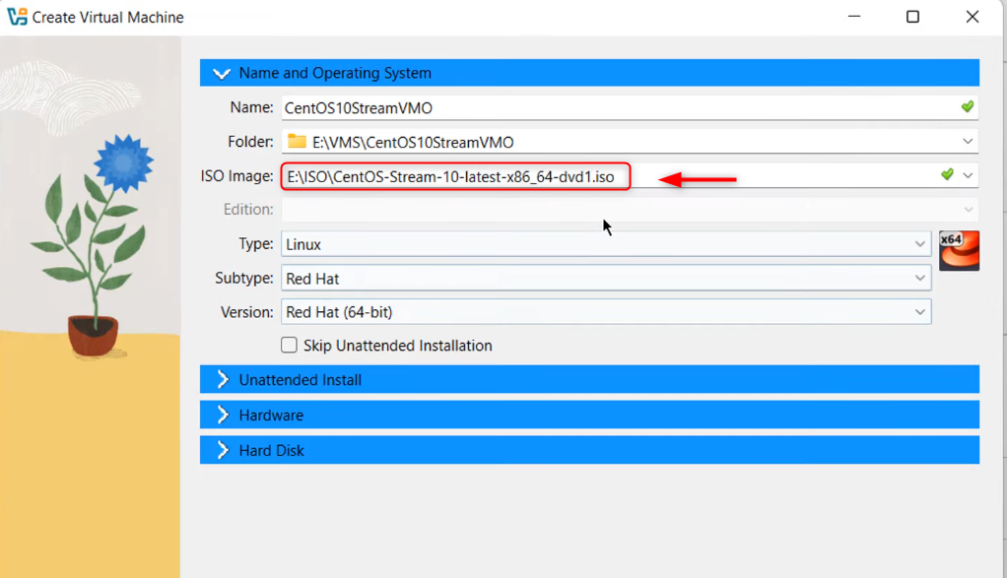Open the Subtype dropdown showing Red Hat
The width and height of the screenshot is (1007, 578).
[x=920, y=277]
